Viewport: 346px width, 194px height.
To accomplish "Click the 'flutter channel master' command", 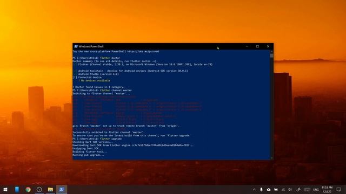I will pos(102,90).
